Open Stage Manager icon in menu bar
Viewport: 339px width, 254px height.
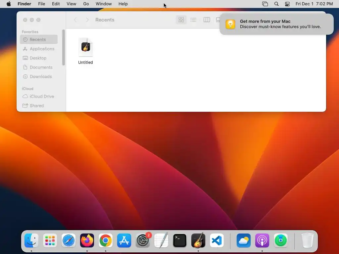265,4
